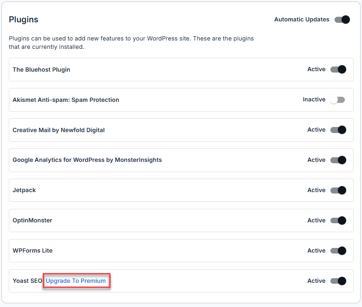Viewport: 362px width, 307px height.
Task: Select the OptinMonster plugin name
Action: click(x=33, y=220)
